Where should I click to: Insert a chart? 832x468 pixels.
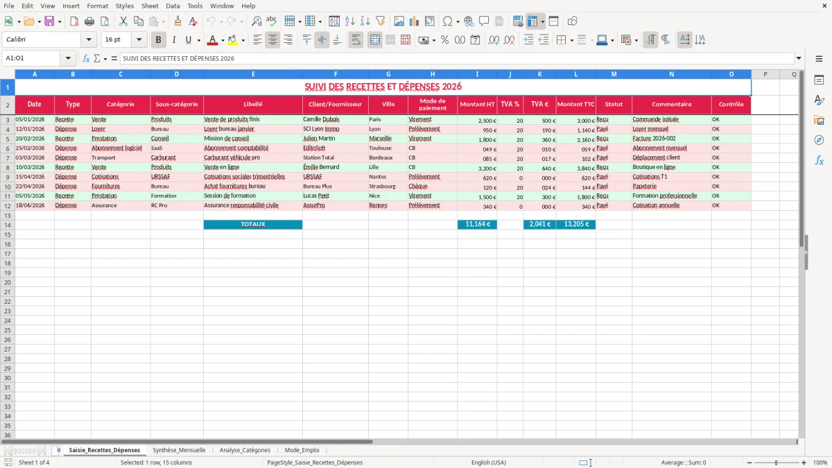[414, 21]
